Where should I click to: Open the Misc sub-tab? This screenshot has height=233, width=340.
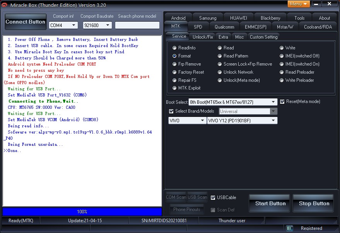[239, 37]
